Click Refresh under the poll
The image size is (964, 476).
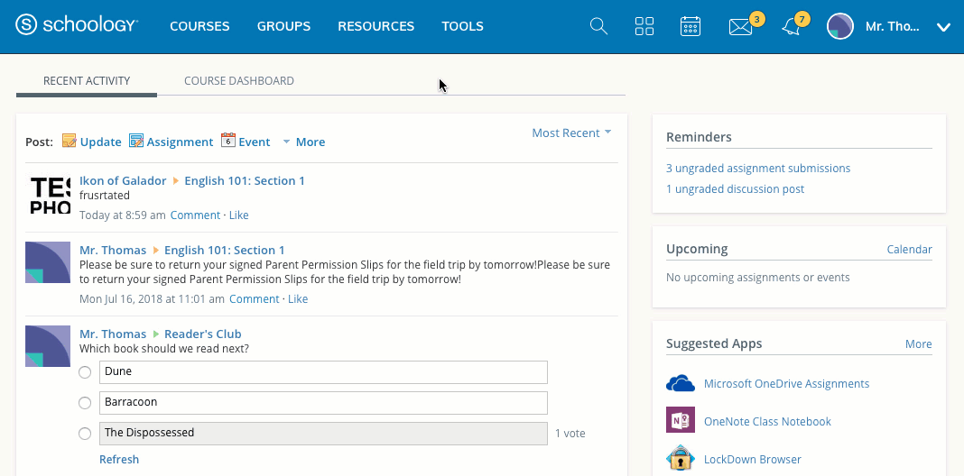click(x=119, y=460)
